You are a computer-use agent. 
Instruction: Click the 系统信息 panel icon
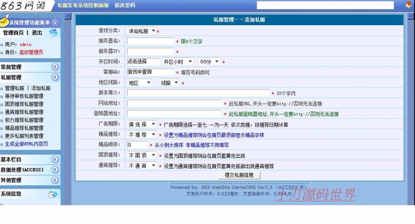pos(53,195)
